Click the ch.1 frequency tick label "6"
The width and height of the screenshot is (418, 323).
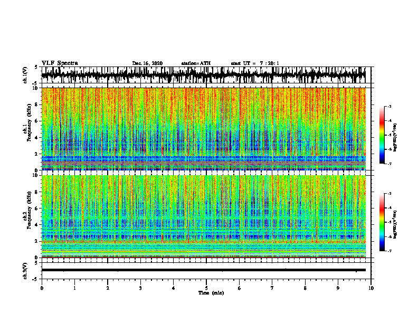coord(37,121)
